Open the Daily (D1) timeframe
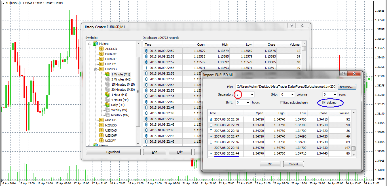Image resolution: width=387 pixels, height=186 pixels. (x=118, y=105)
